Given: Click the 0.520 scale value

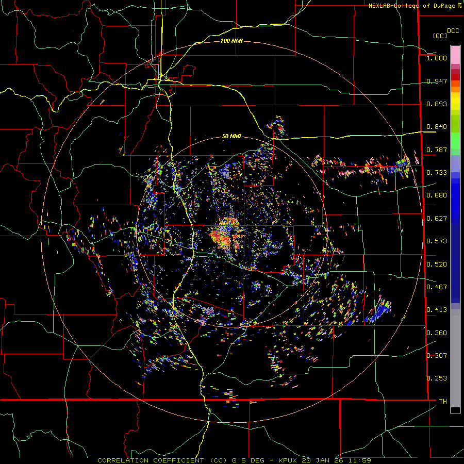Looking at the screenshot, I should [x=437, y=264].
